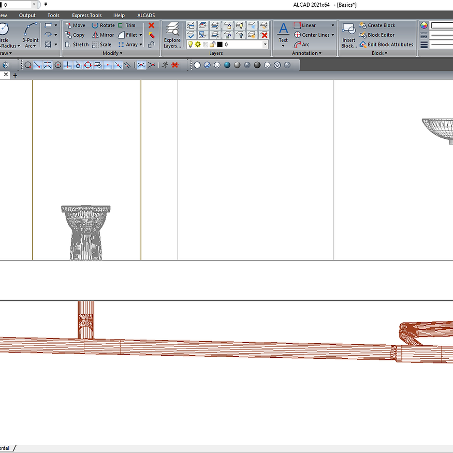This screenshot has height=453, width=453.
Task: Expand the Annotation panel
Action: pos(306,53)
